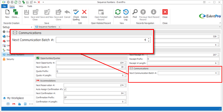Open the File menu
This screenshot has height=112, width=223.
pyautogui.click(x=4, y=6)
